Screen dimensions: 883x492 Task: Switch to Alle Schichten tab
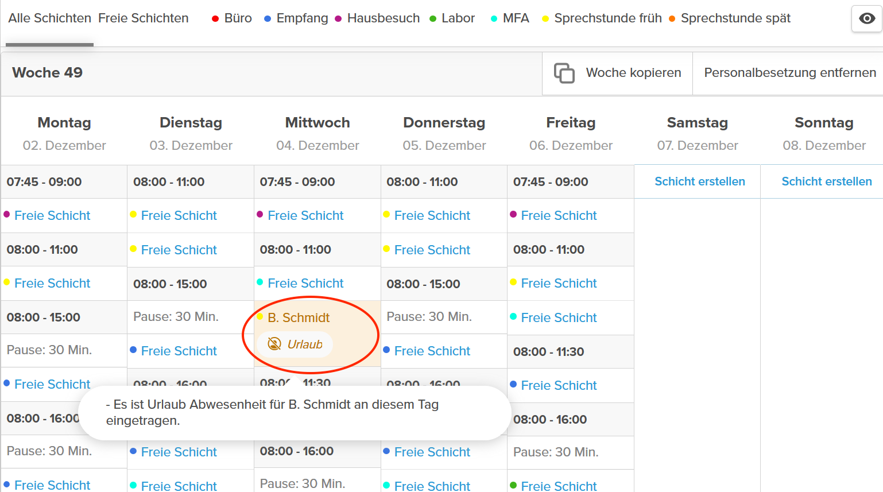49,18
